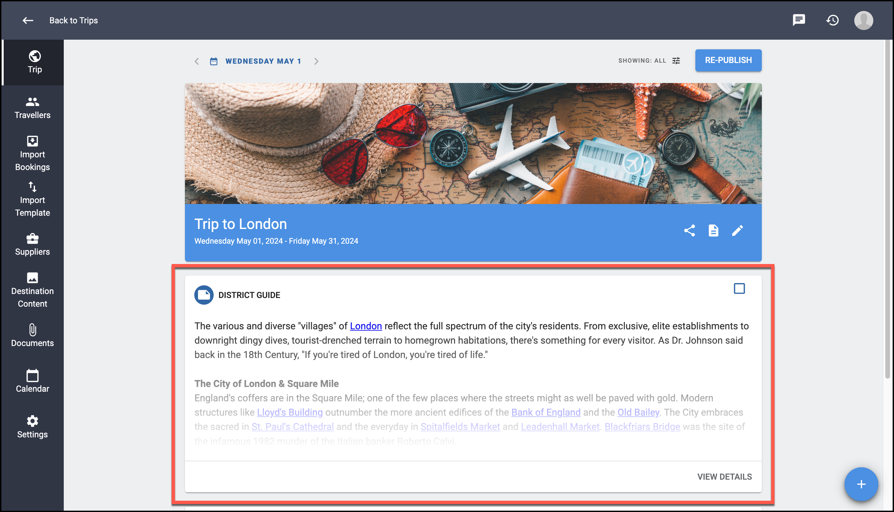The width and height of the screenshot is (894, 512).
Task: Click View Details on District Guide
Action: (x=724, y=476)
